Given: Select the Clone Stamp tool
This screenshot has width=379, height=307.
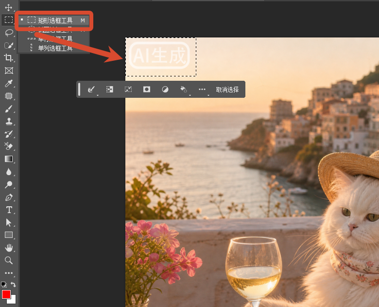Looking at the screenshot, I should coord(9,121).
